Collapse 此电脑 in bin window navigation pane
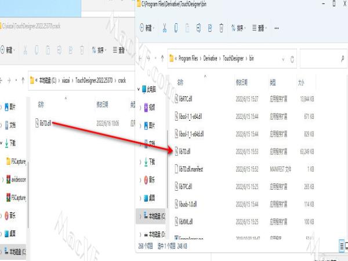 tap(139, 89)
